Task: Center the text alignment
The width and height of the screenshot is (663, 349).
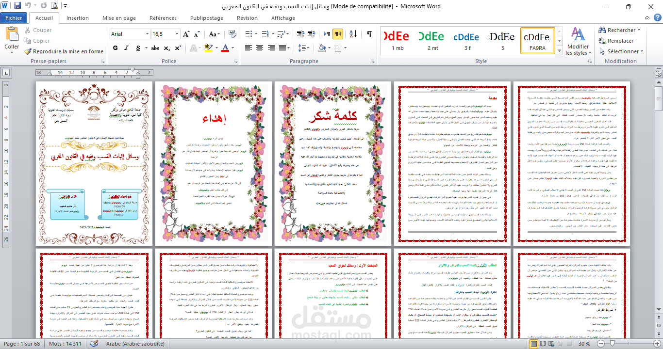Action: [x=260, y=48]
